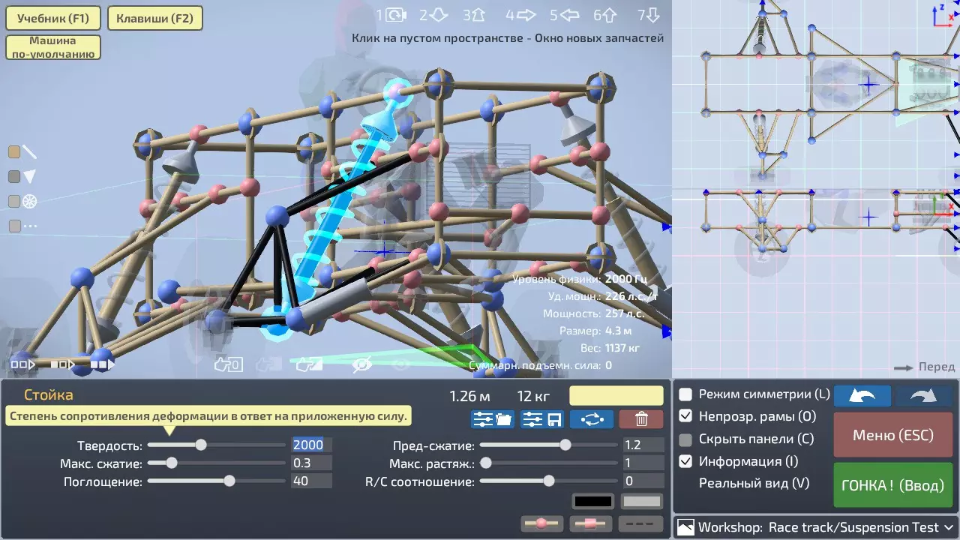The height and width of the screenshot is (540, 960).
Task: Pick the black color swatch
Action: (x=593, y=501)
